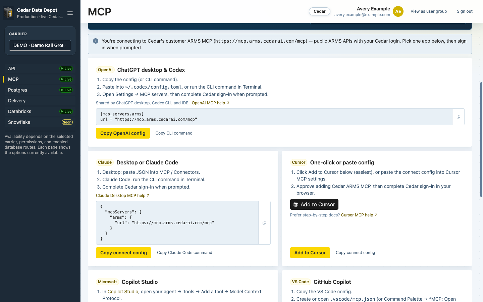Click the Soon badge next to Snowflake
483x302 pixels.
point(67,122)
